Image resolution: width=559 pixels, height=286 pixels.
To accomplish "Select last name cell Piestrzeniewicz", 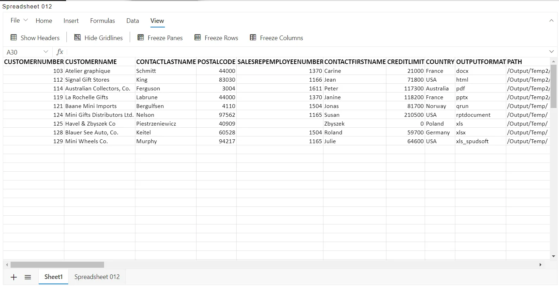I will [x=166, y=123].
